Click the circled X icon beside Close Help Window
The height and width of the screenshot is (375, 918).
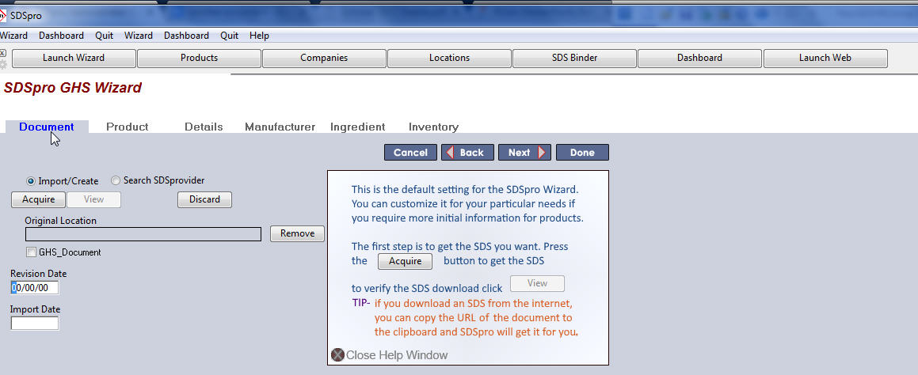click(337, 354)
